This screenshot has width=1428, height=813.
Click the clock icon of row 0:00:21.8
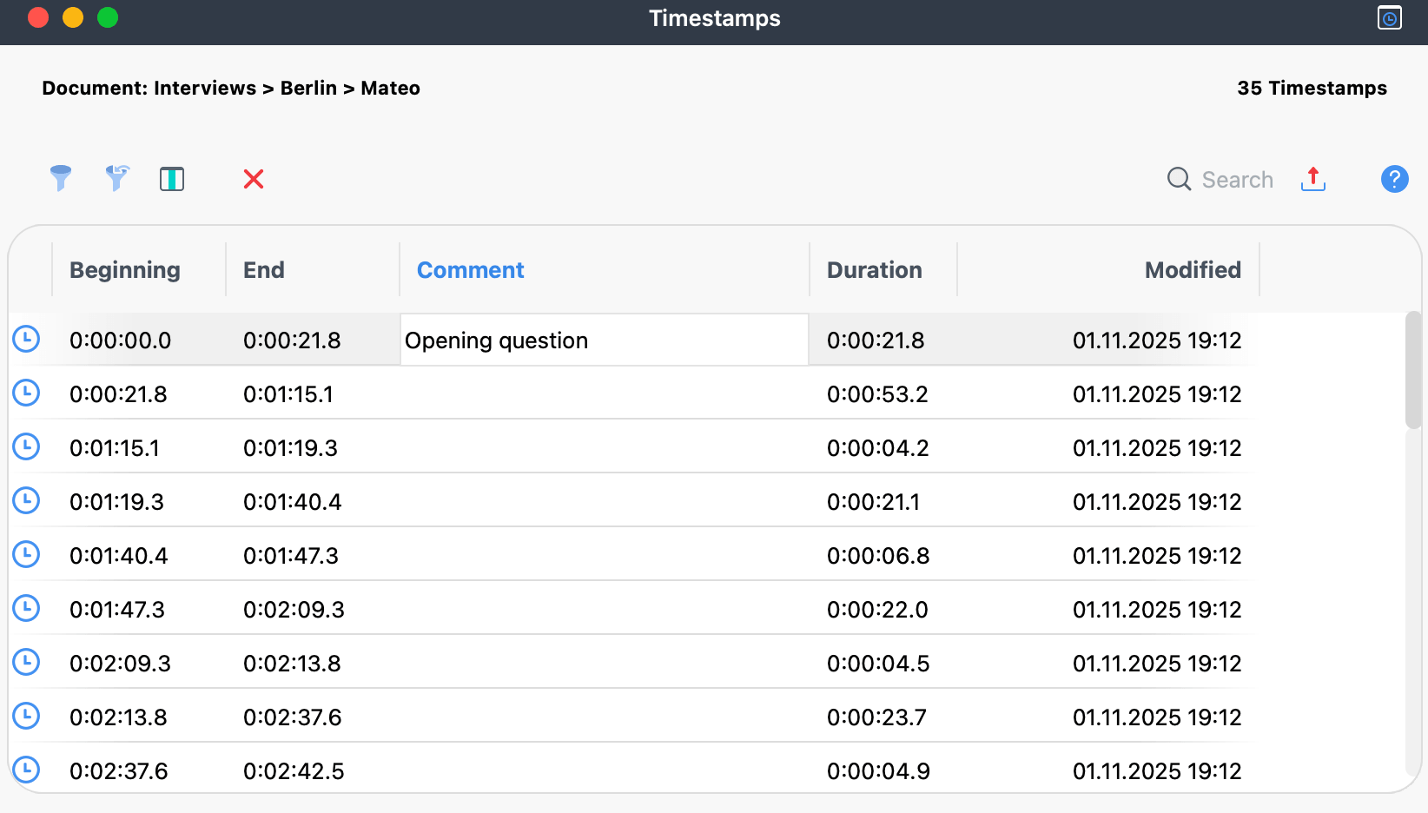click(x=26, y=393)
